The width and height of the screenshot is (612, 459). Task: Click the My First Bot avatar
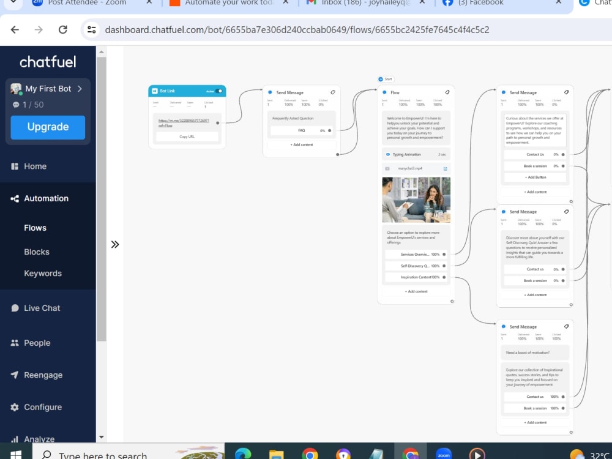click(x=16, y=89)
